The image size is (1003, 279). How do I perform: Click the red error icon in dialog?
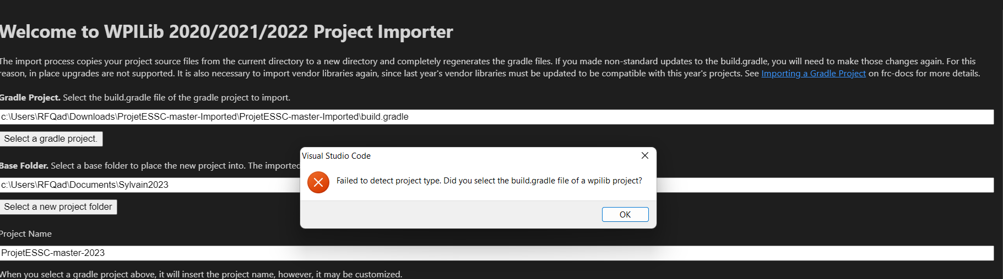click(x=318, y=182)
